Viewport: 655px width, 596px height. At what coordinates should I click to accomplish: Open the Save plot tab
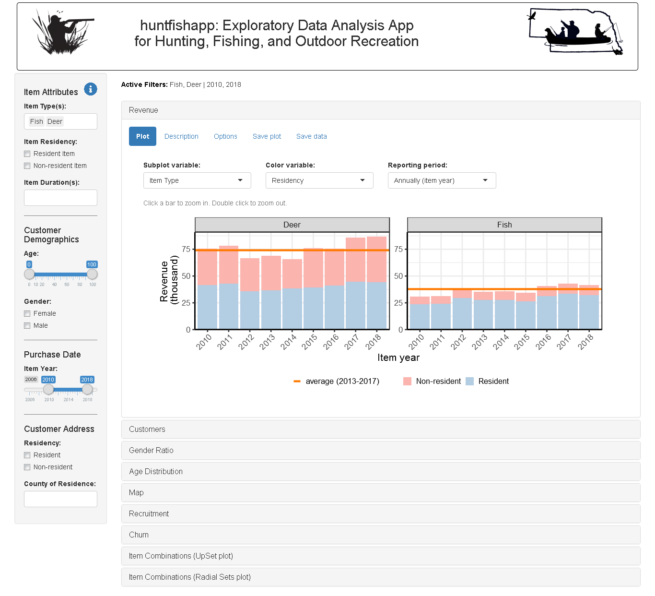pos(267,136)
